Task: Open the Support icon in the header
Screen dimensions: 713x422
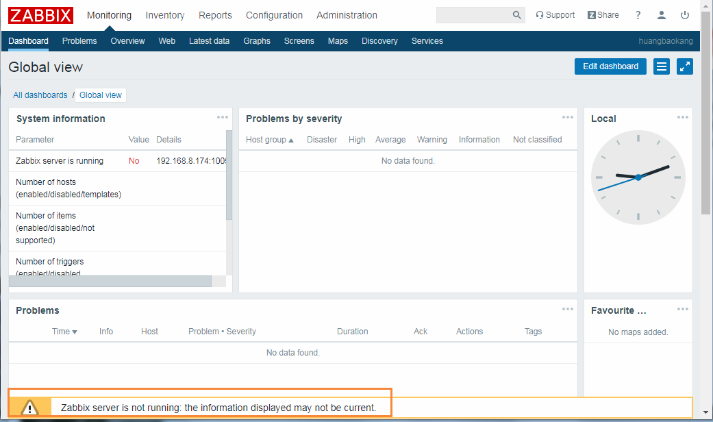Action: [555, 14]
